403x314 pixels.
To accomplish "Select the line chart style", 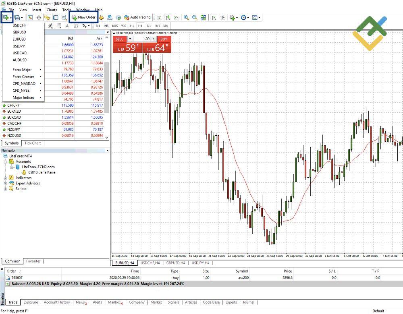I will (x=176, y=17).
